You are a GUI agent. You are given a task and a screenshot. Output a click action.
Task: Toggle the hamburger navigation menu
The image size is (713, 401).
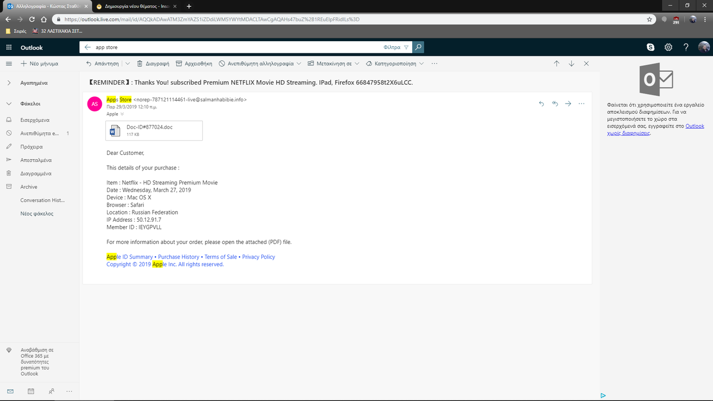point(9,63)
